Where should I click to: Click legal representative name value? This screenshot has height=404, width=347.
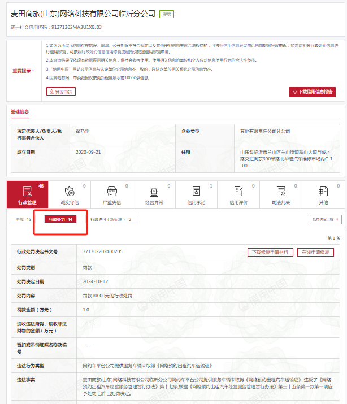click(x=83, y=132)
